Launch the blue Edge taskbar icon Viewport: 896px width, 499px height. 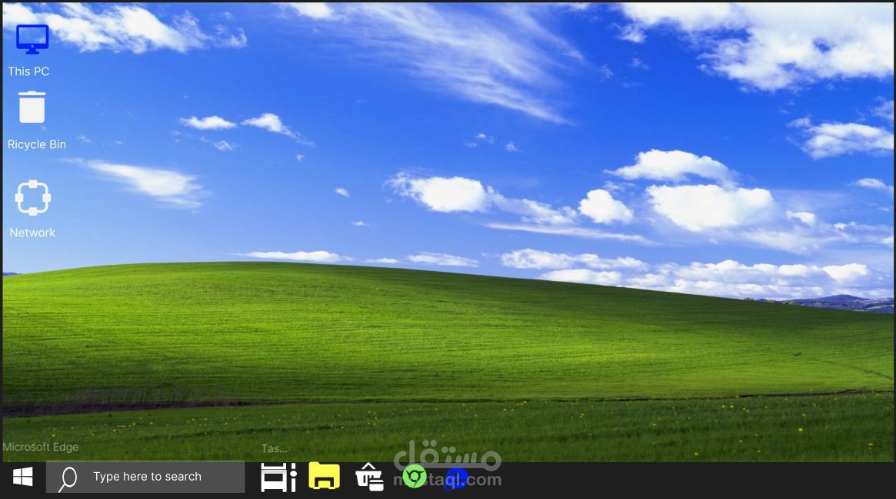pyautogui.click(x=457, y=478)
